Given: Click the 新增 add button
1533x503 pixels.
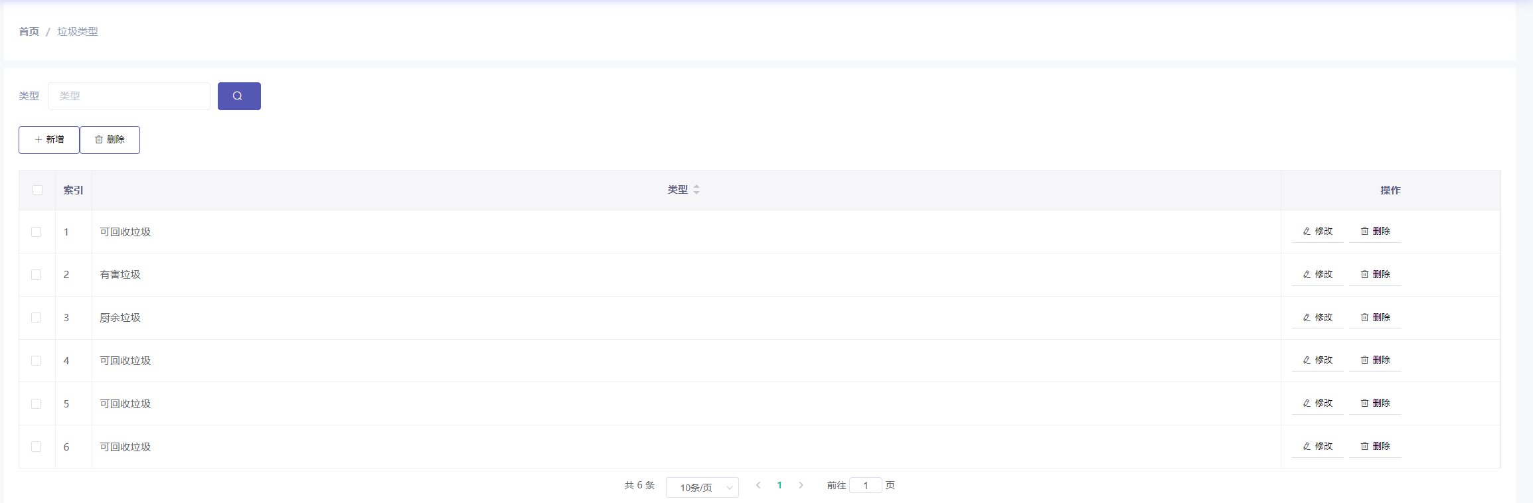Looking at the screenshot, I should click(49, 140).
